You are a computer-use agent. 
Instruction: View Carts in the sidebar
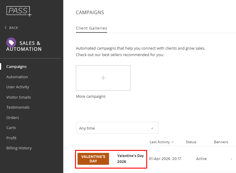(x=11, y=128)
